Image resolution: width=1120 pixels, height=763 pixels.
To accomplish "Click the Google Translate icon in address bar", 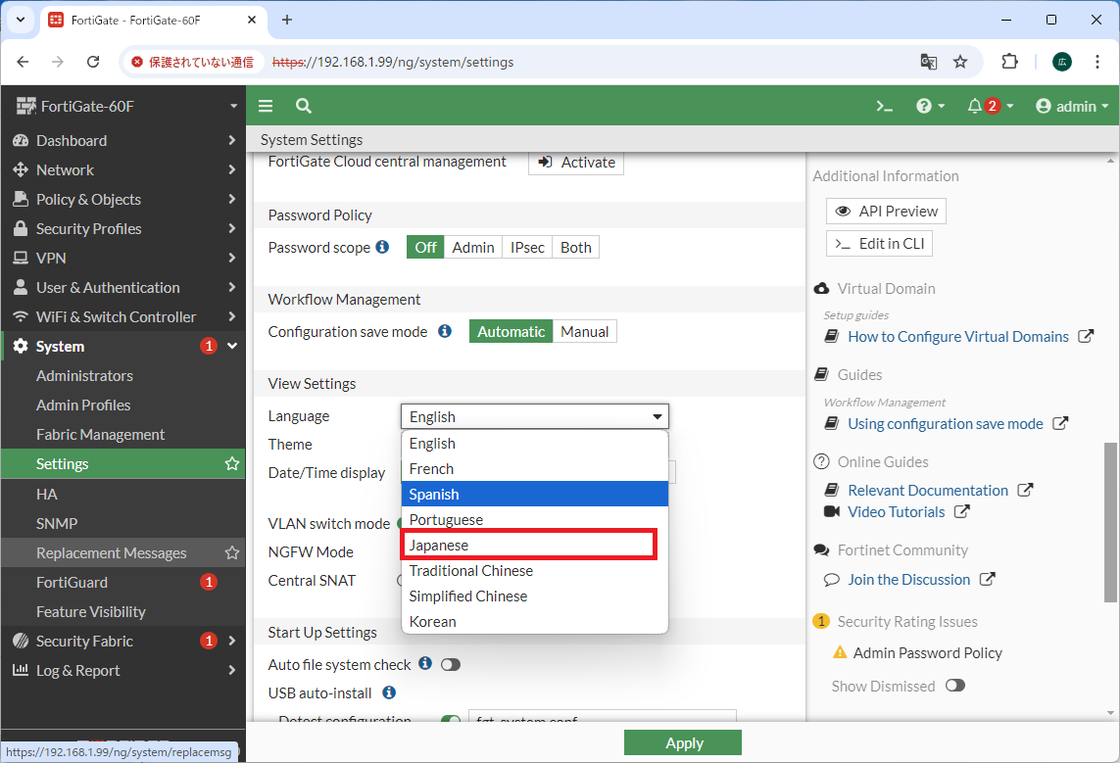I will pyautogui.click(x=928, y=62).
